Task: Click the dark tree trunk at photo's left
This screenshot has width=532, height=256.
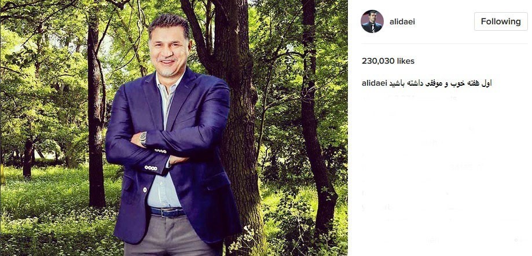Action: pyautogui.click(x=96, y=116)
